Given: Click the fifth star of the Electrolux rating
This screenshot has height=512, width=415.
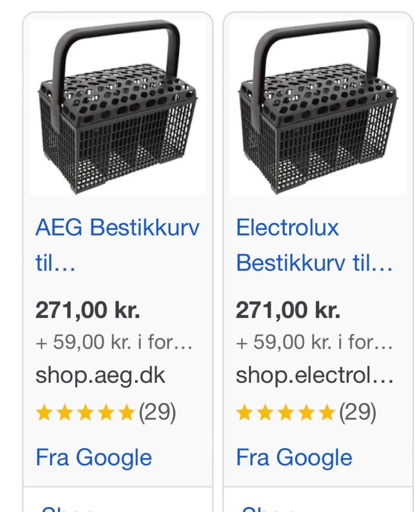Looking at the screenshot, I should (x=327, y=413).
